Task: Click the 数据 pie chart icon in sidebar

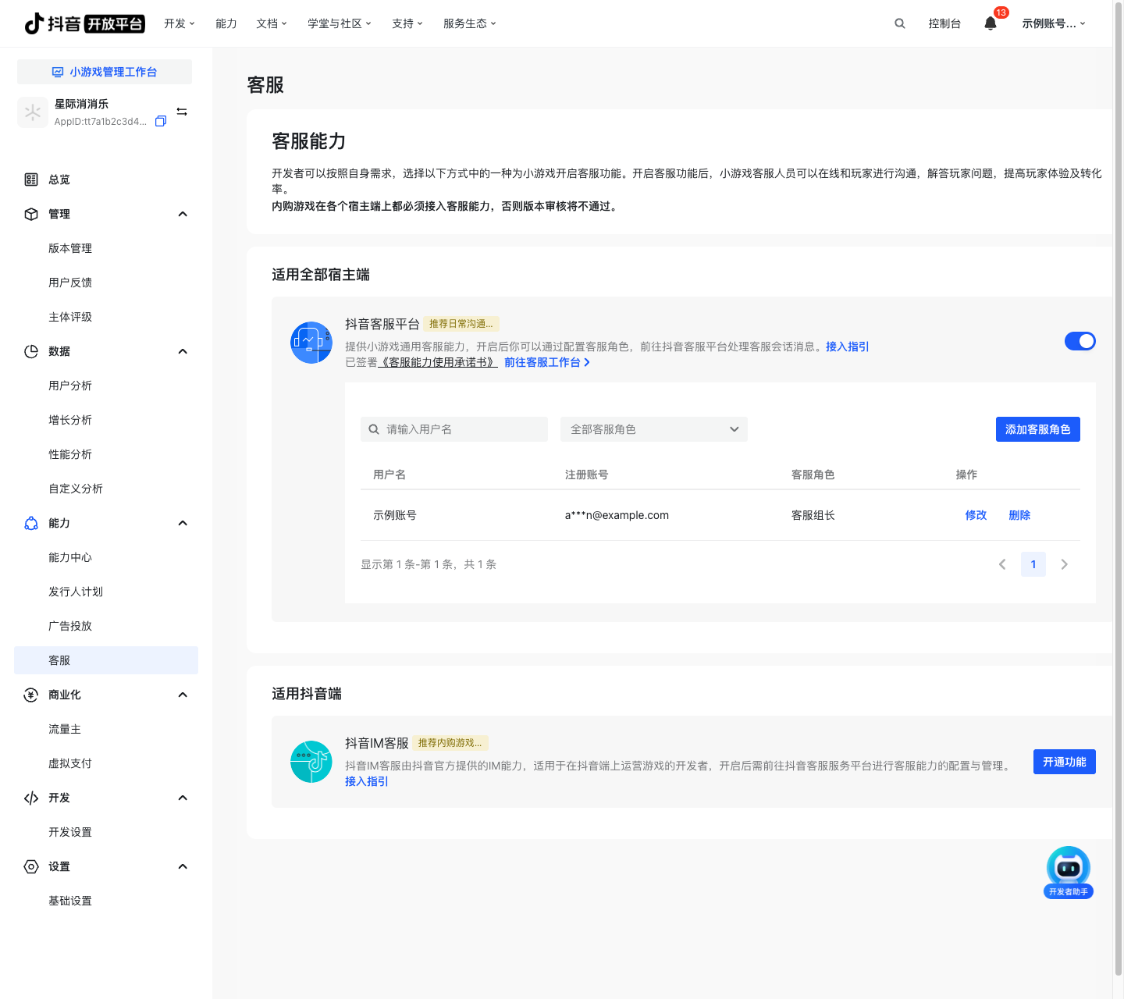Action: point(31,351)
